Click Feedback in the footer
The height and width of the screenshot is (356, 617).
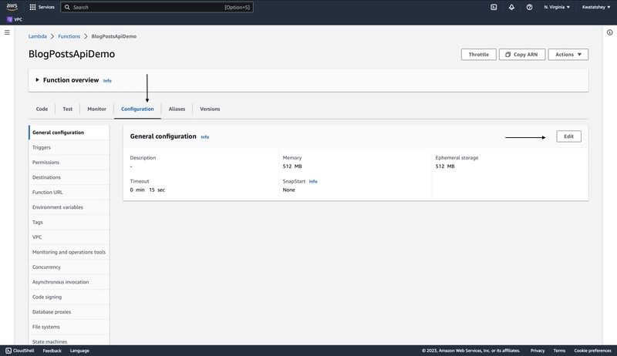(52, 351)
